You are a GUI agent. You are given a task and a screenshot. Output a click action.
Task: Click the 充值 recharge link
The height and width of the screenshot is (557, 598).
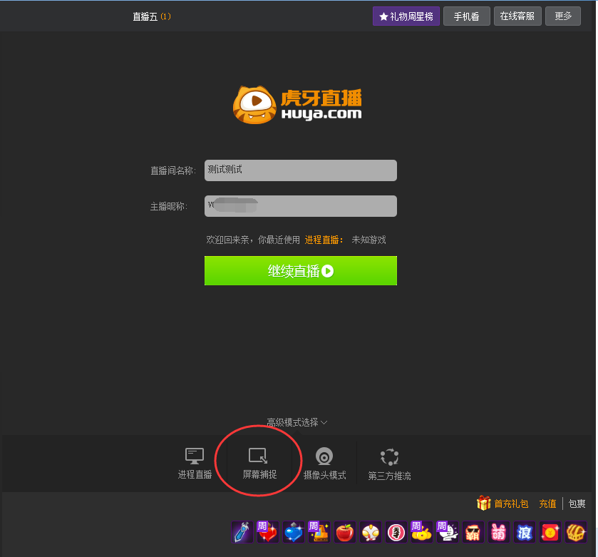click(x=547, y=504)
